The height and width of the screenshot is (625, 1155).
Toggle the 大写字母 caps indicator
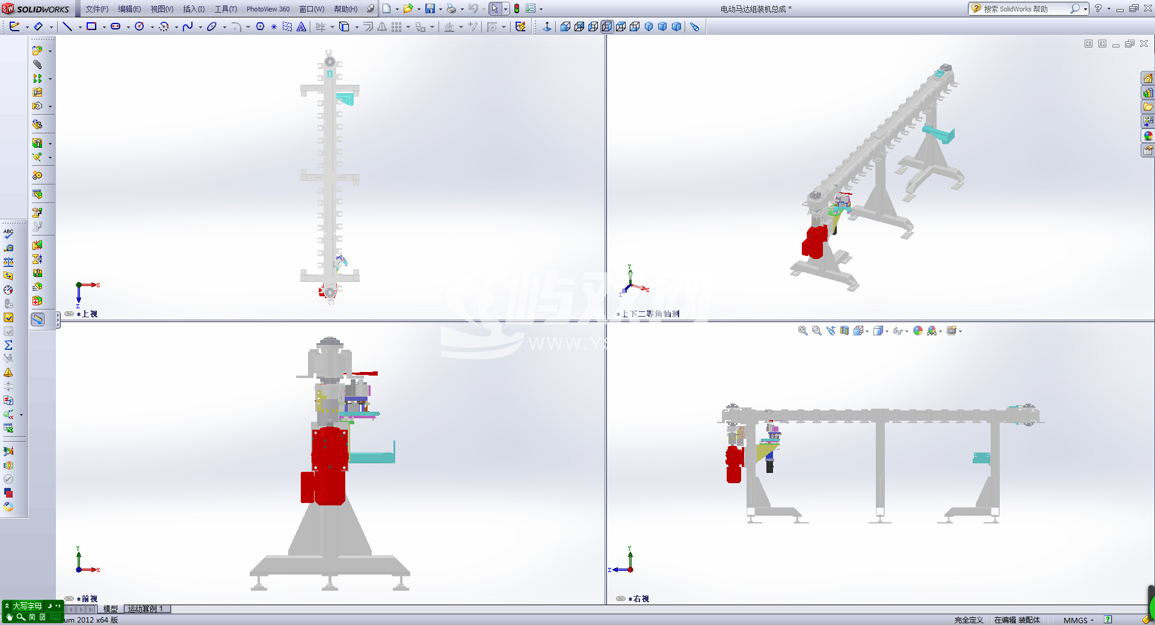[x=27, y=606]
